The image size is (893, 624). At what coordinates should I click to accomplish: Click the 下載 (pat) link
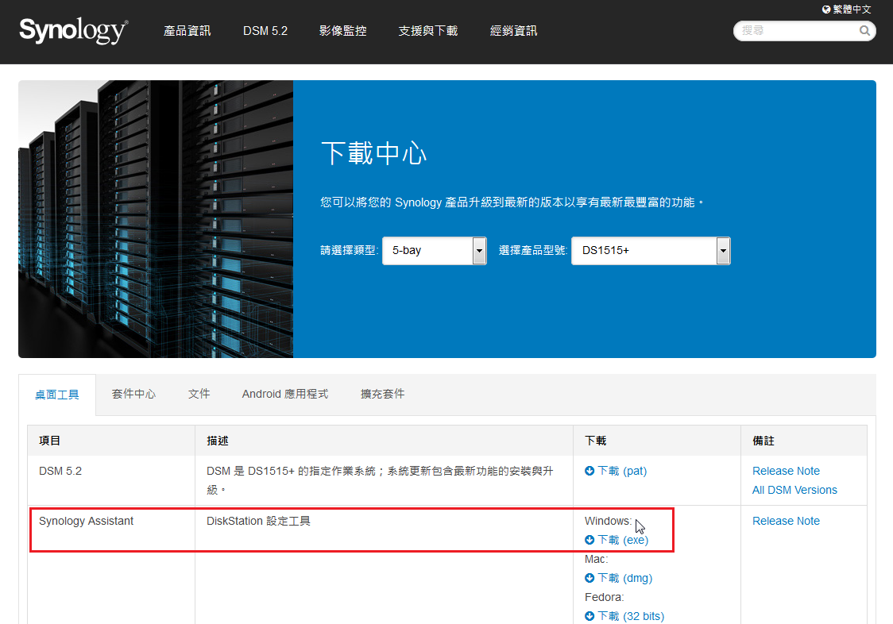[x=617, y=471]
